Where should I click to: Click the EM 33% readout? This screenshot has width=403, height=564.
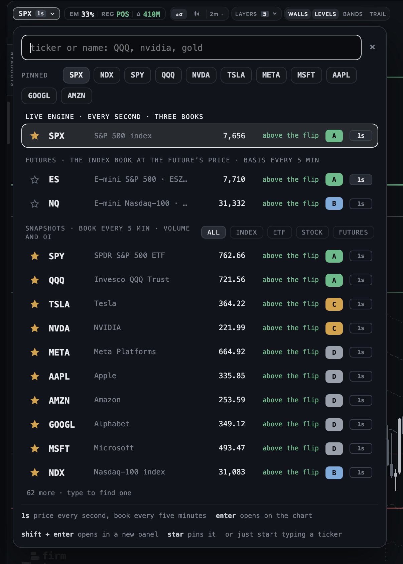pos(82,14)
